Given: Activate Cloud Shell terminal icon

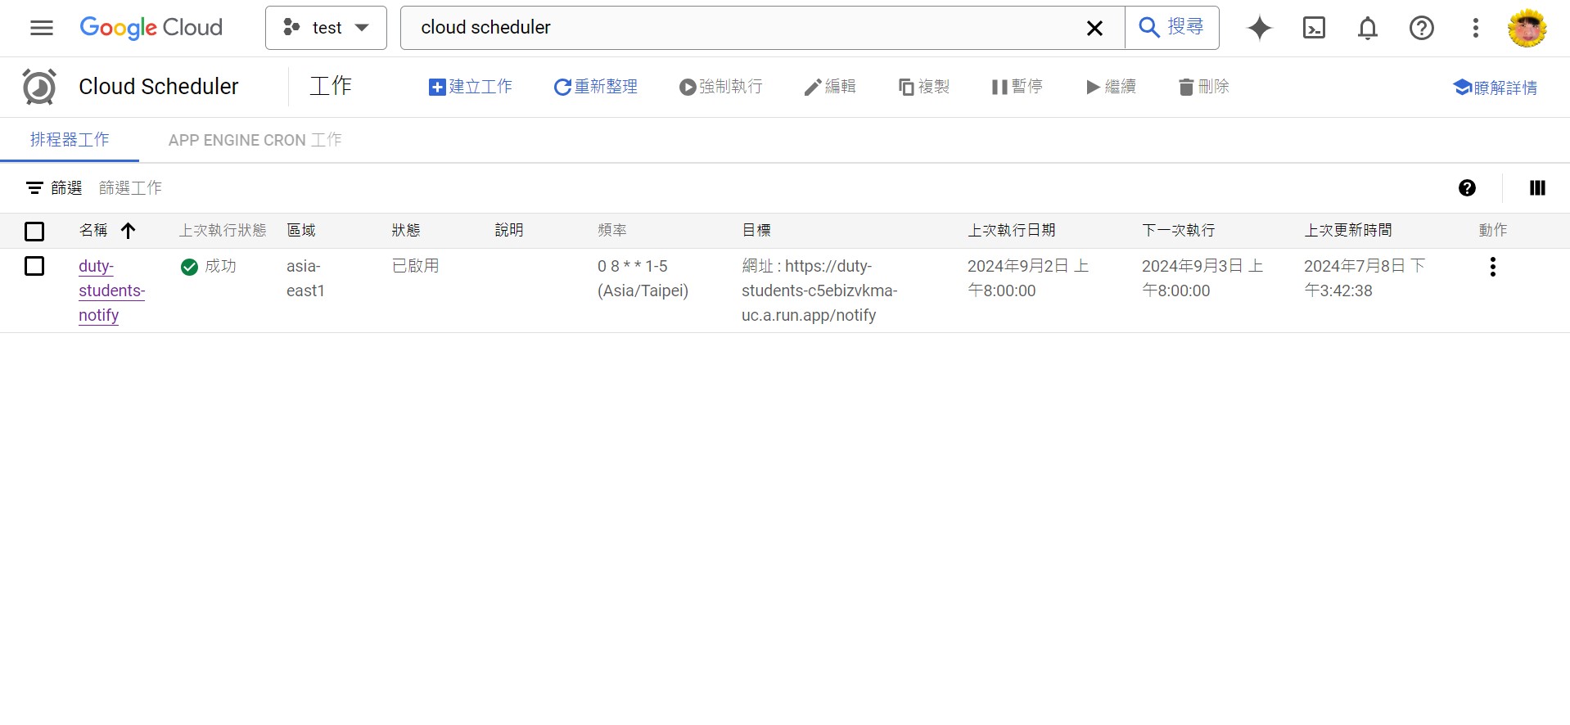Looking at the screenshot, I should click(x=1314, y=28).
